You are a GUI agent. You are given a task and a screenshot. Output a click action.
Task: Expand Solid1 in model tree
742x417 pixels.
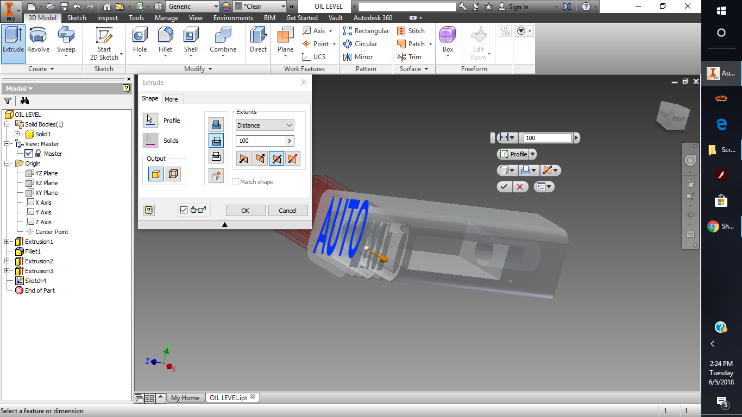(17, 134)
